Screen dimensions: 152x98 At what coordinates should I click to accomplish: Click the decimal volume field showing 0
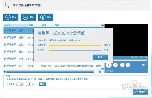pyautogui.click(x=28, y=84)
